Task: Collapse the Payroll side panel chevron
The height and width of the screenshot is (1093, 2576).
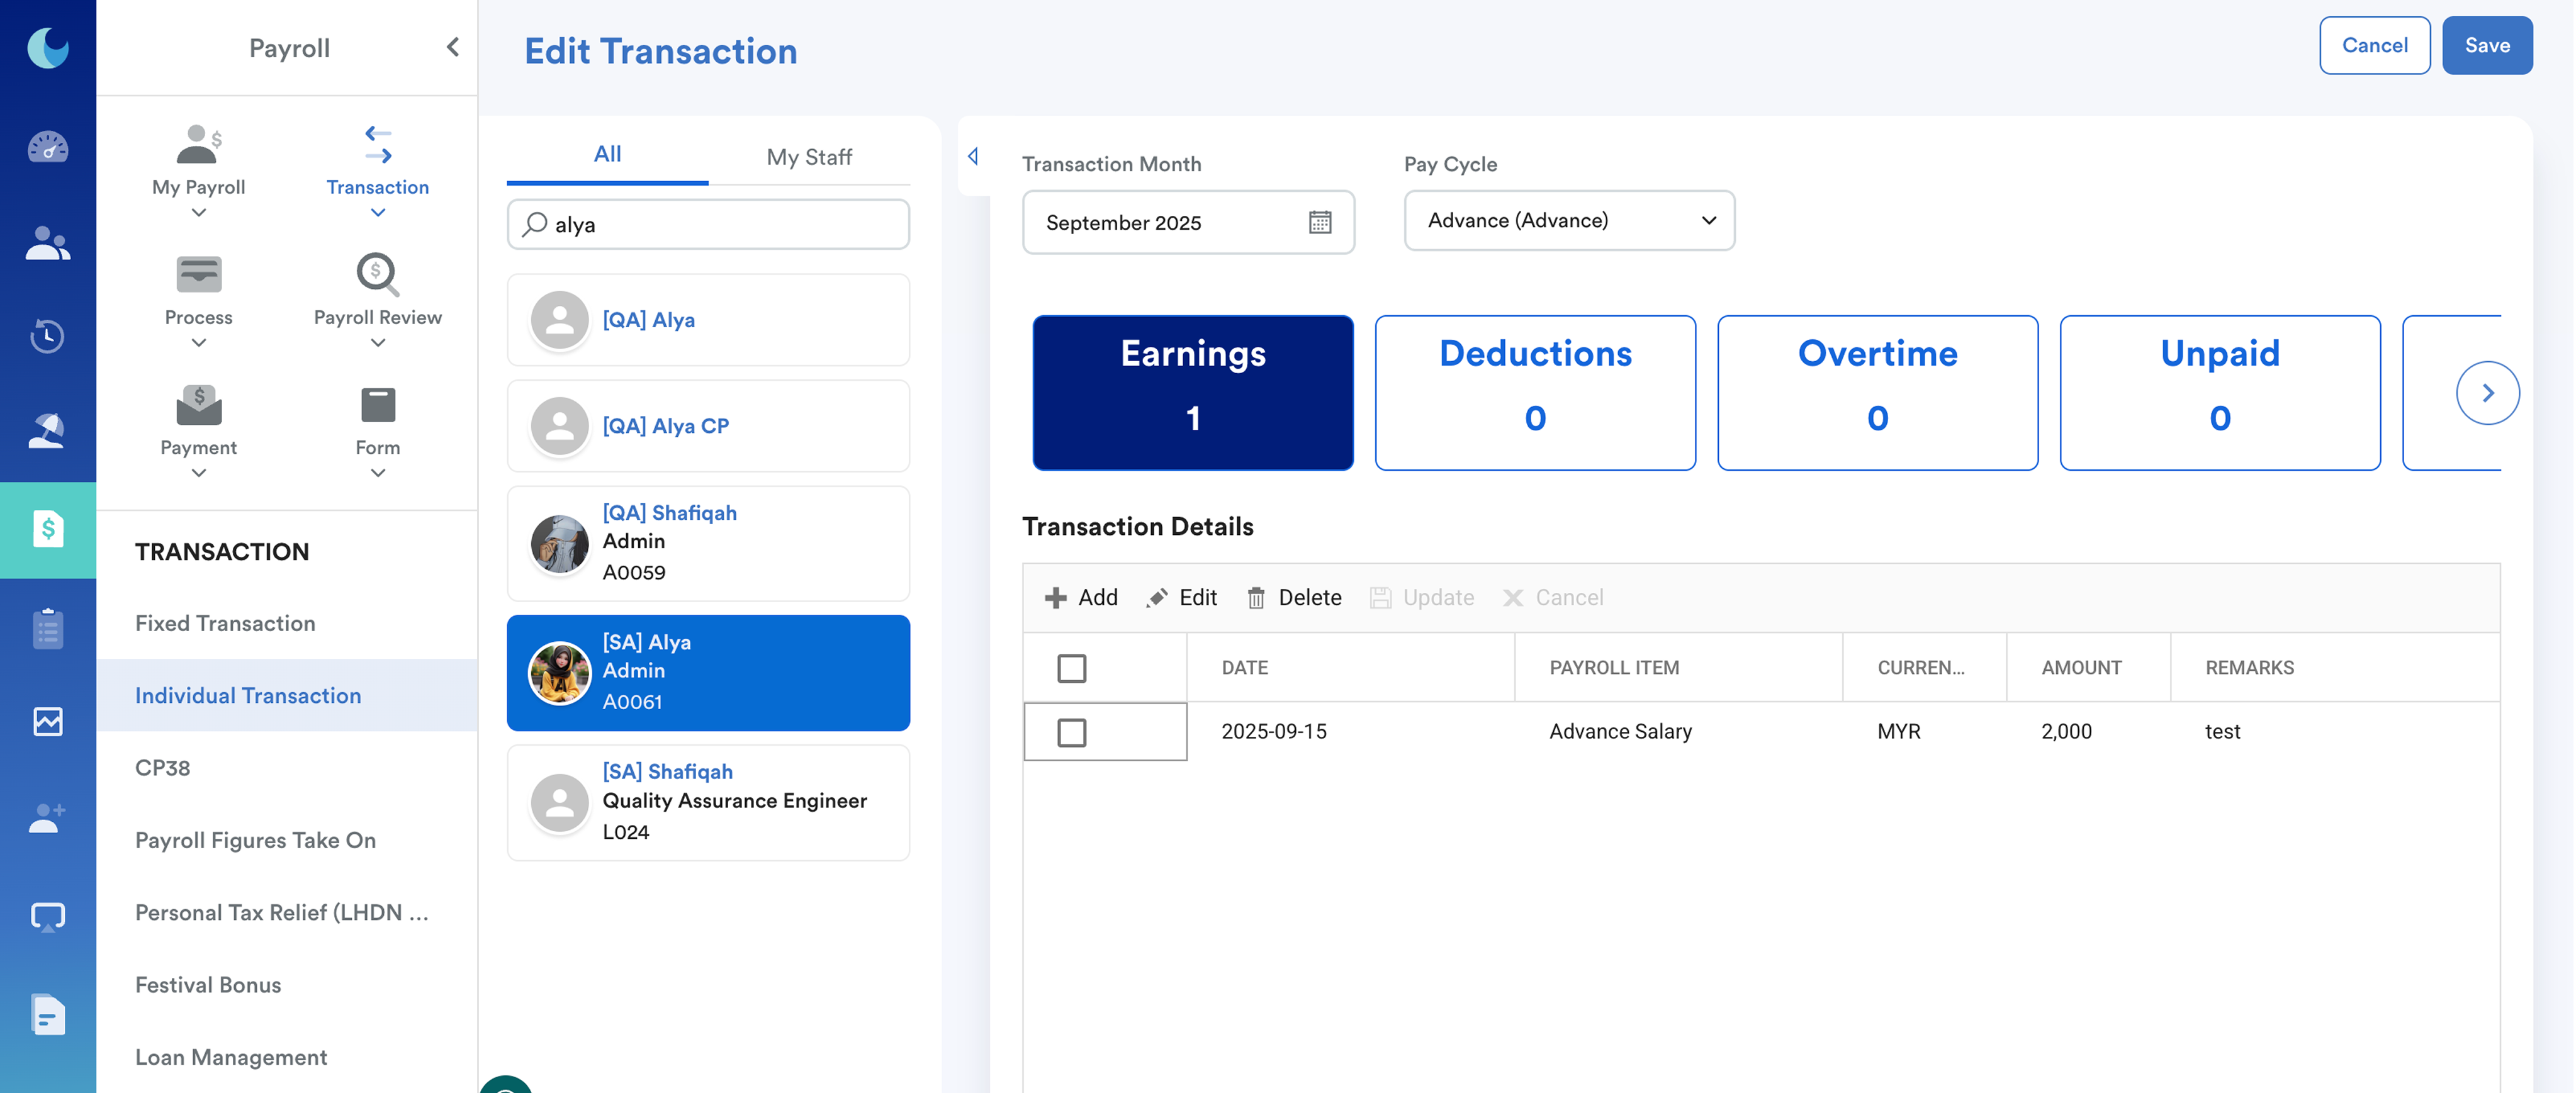Action: [453, 47]
